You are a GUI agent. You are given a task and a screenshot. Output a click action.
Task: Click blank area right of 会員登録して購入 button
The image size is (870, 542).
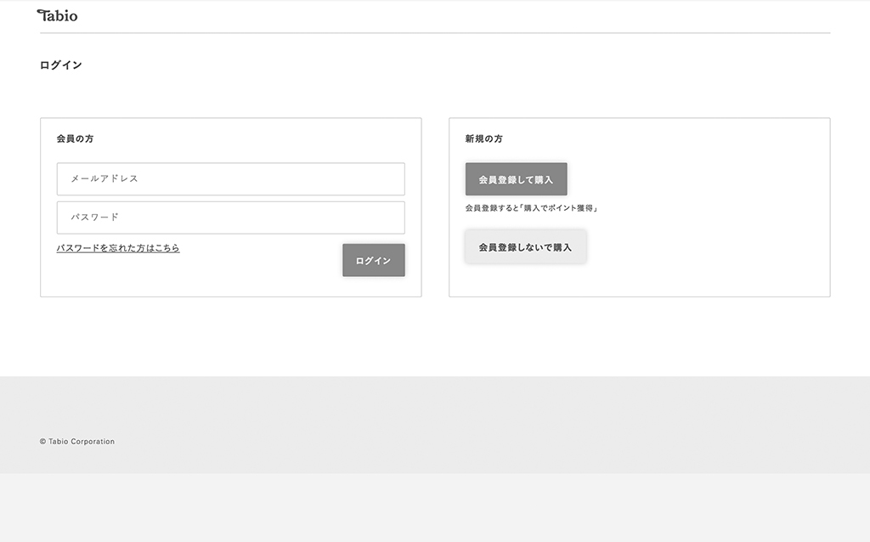(x=697, y=179)
